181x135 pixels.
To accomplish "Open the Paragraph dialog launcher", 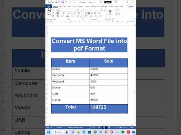I will [x=106, y=19].
